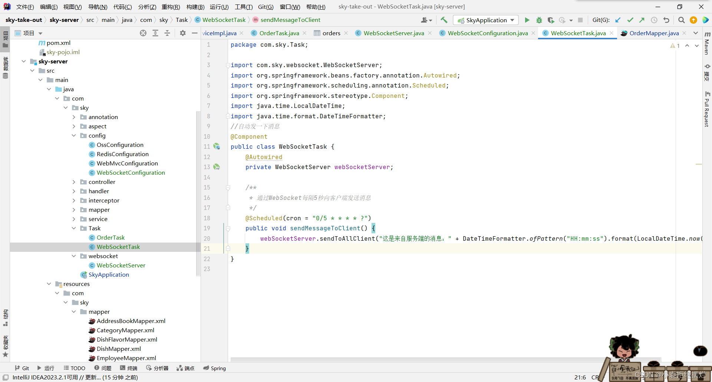Fold the Javadoc comment on line 15
Image resolution: width=712 pixels, height=382 pixels.
click(228, 188)
